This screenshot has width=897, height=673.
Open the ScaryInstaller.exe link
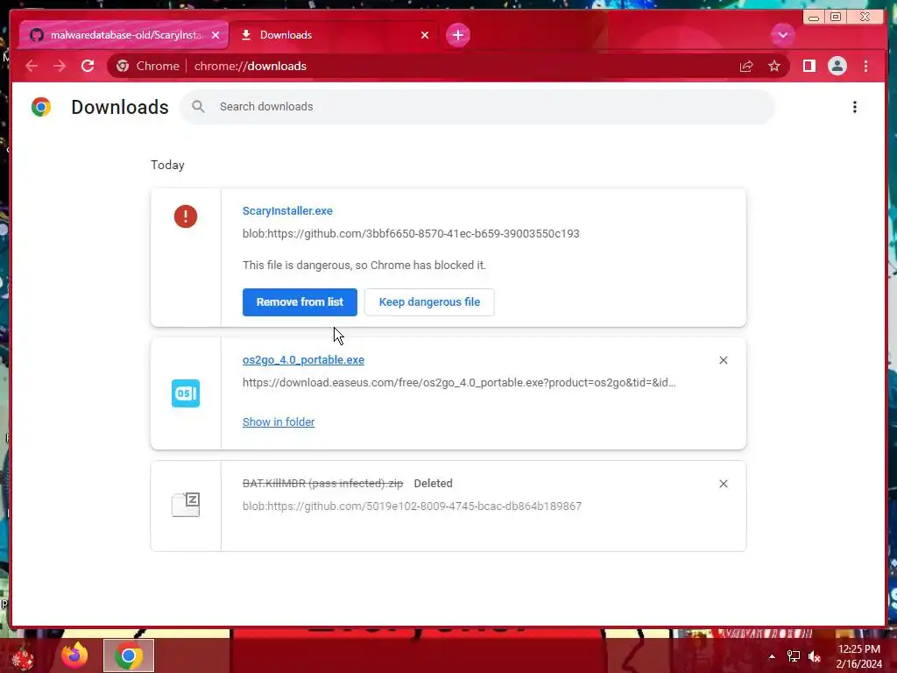click(287, 210)
